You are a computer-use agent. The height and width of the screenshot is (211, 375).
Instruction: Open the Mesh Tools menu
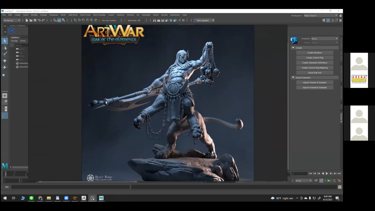85,15
